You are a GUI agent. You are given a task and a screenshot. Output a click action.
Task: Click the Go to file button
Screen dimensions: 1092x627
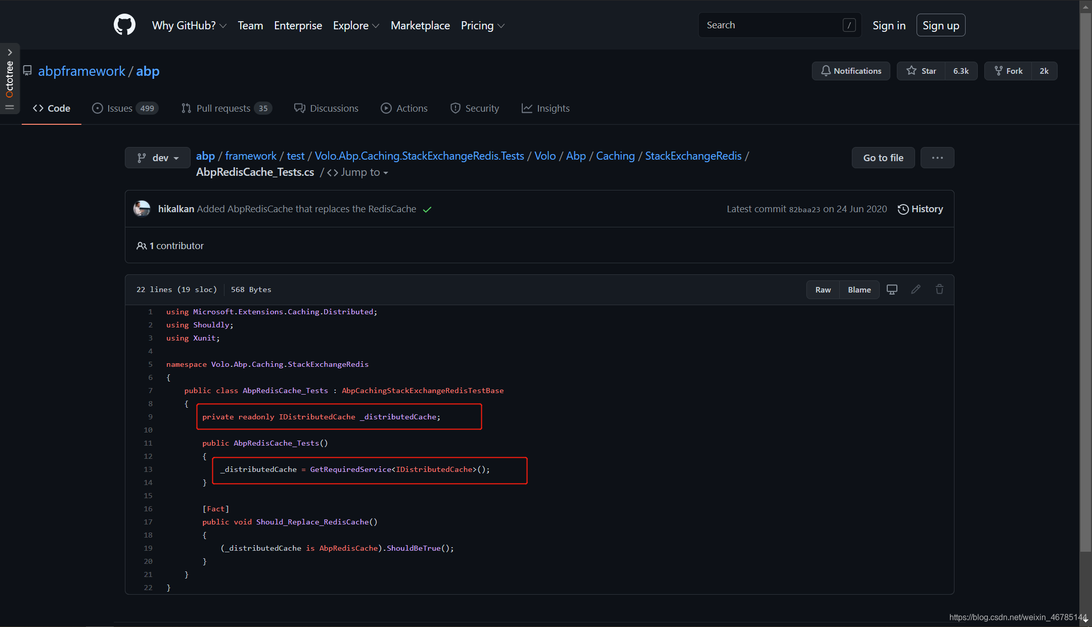point(883,158)
